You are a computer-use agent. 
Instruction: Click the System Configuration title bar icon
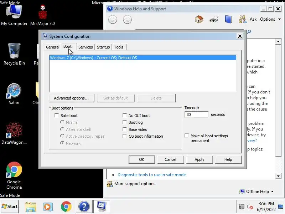pyautogui.click(x=45, y=36)
